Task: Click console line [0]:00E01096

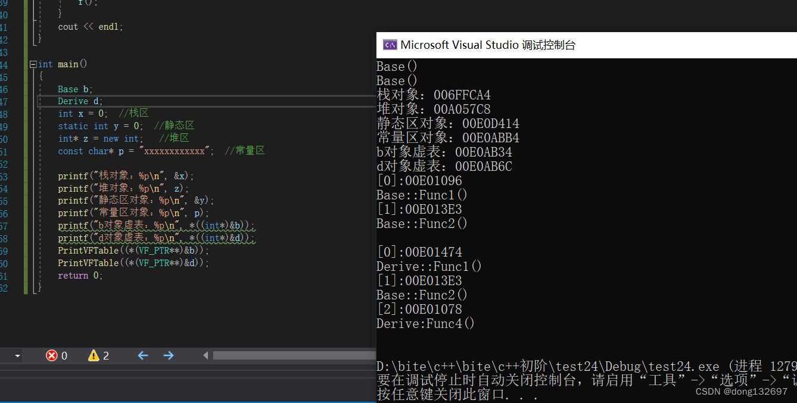Action: [419, 181]
